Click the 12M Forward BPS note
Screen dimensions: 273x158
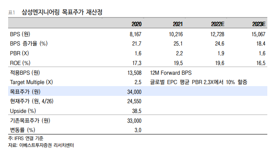(x=171, y=73)
